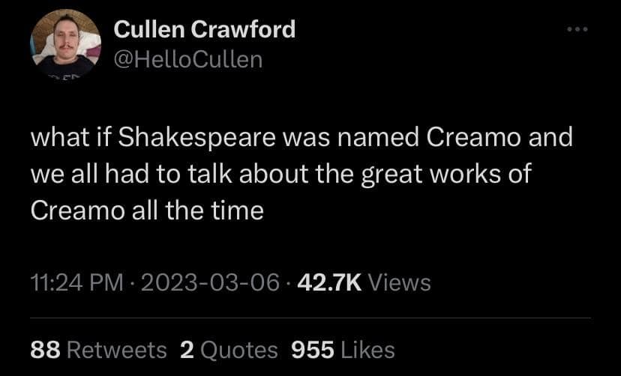Click Cullen Crawford's profile avatar
The height and width of the screenshot is (376, 621).
click(x=65, y=43)
